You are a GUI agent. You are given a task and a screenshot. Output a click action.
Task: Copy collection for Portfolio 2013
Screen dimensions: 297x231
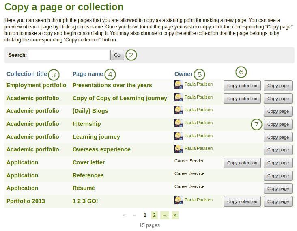(242, 201)
